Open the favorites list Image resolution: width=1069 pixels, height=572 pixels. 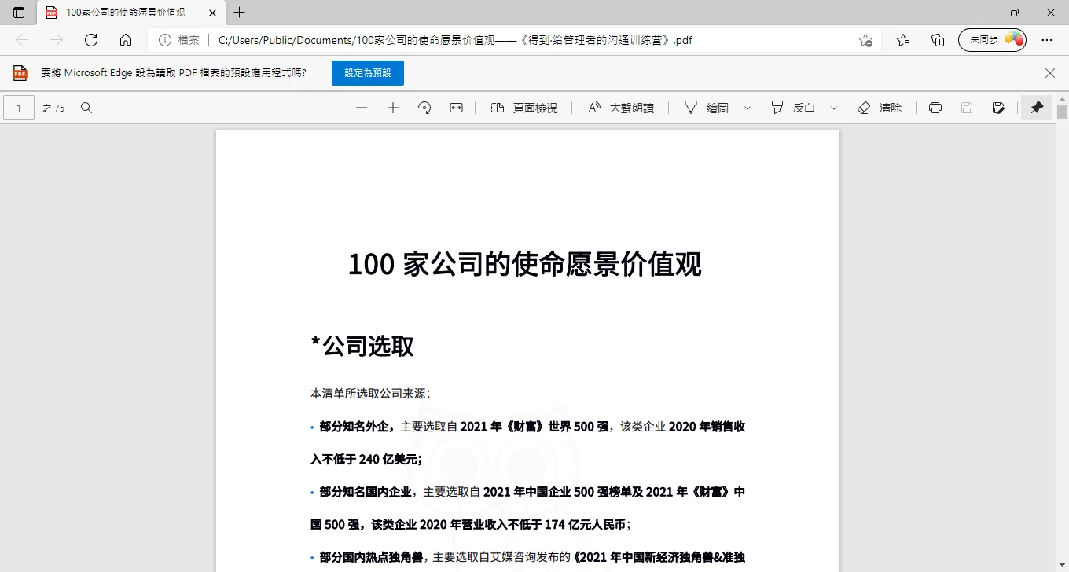tap(903, 40)
